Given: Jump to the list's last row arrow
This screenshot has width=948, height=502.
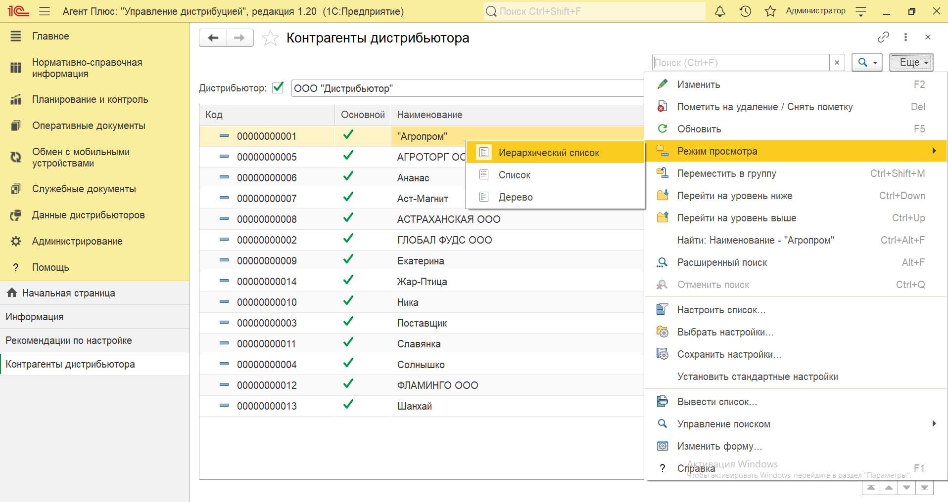Looking at the screenshot, I should pyautogui.click(x=924, y=488).
